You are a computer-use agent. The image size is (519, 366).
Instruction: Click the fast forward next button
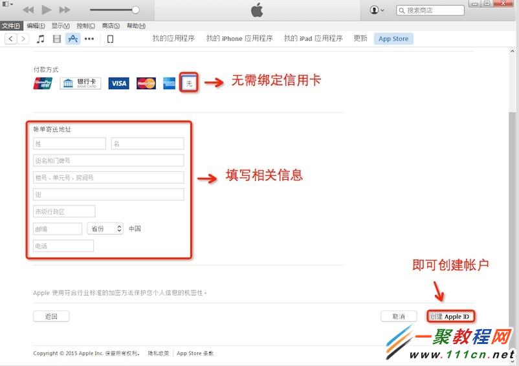(65, 10)
